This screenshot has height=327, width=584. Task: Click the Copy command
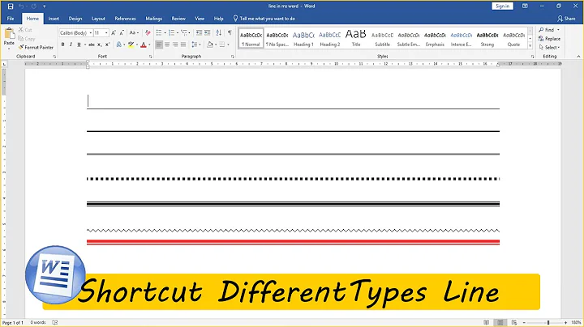tap(27, 39)
